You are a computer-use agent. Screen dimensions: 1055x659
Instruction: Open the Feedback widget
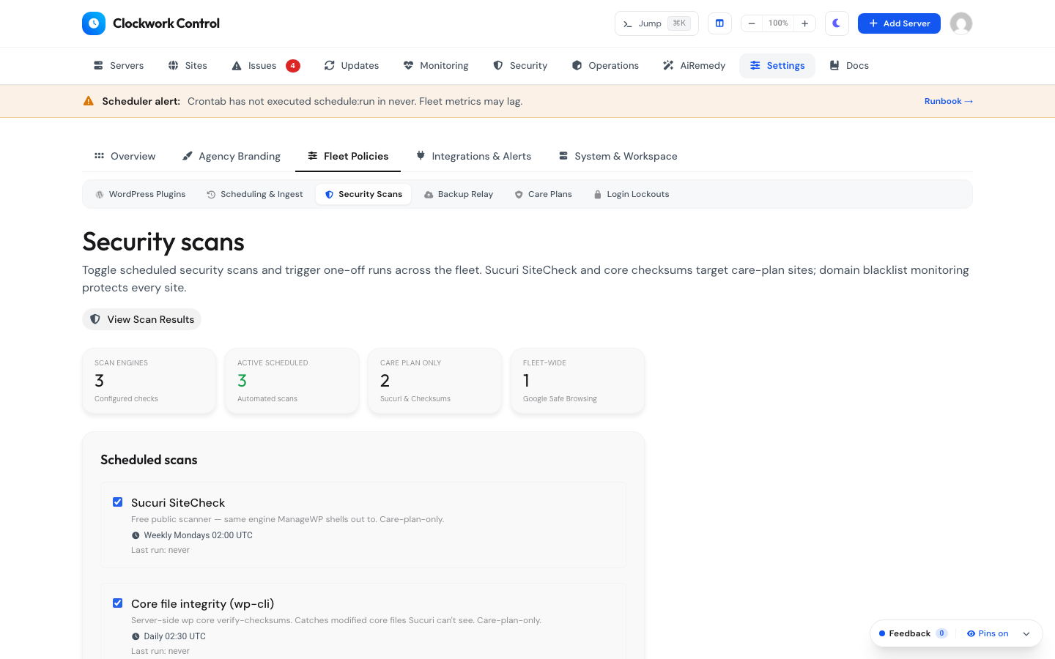(x=913, y=633)
